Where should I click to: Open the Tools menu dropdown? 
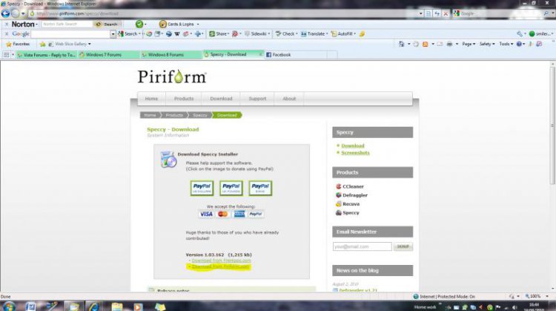(506, 44)
